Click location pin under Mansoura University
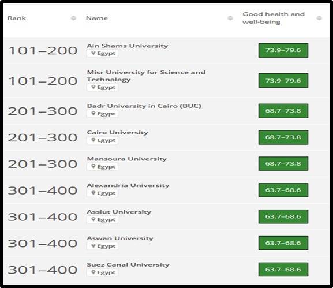Viewport: 333px width, 288px height. pyautogui.click(x=93, y=167)
